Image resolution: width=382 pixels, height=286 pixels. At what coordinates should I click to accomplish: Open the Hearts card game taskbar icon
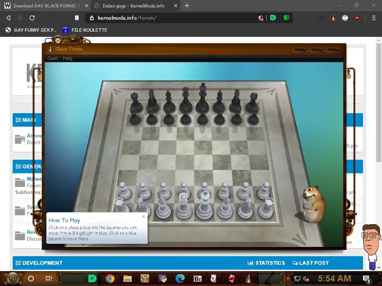(231, 279)
